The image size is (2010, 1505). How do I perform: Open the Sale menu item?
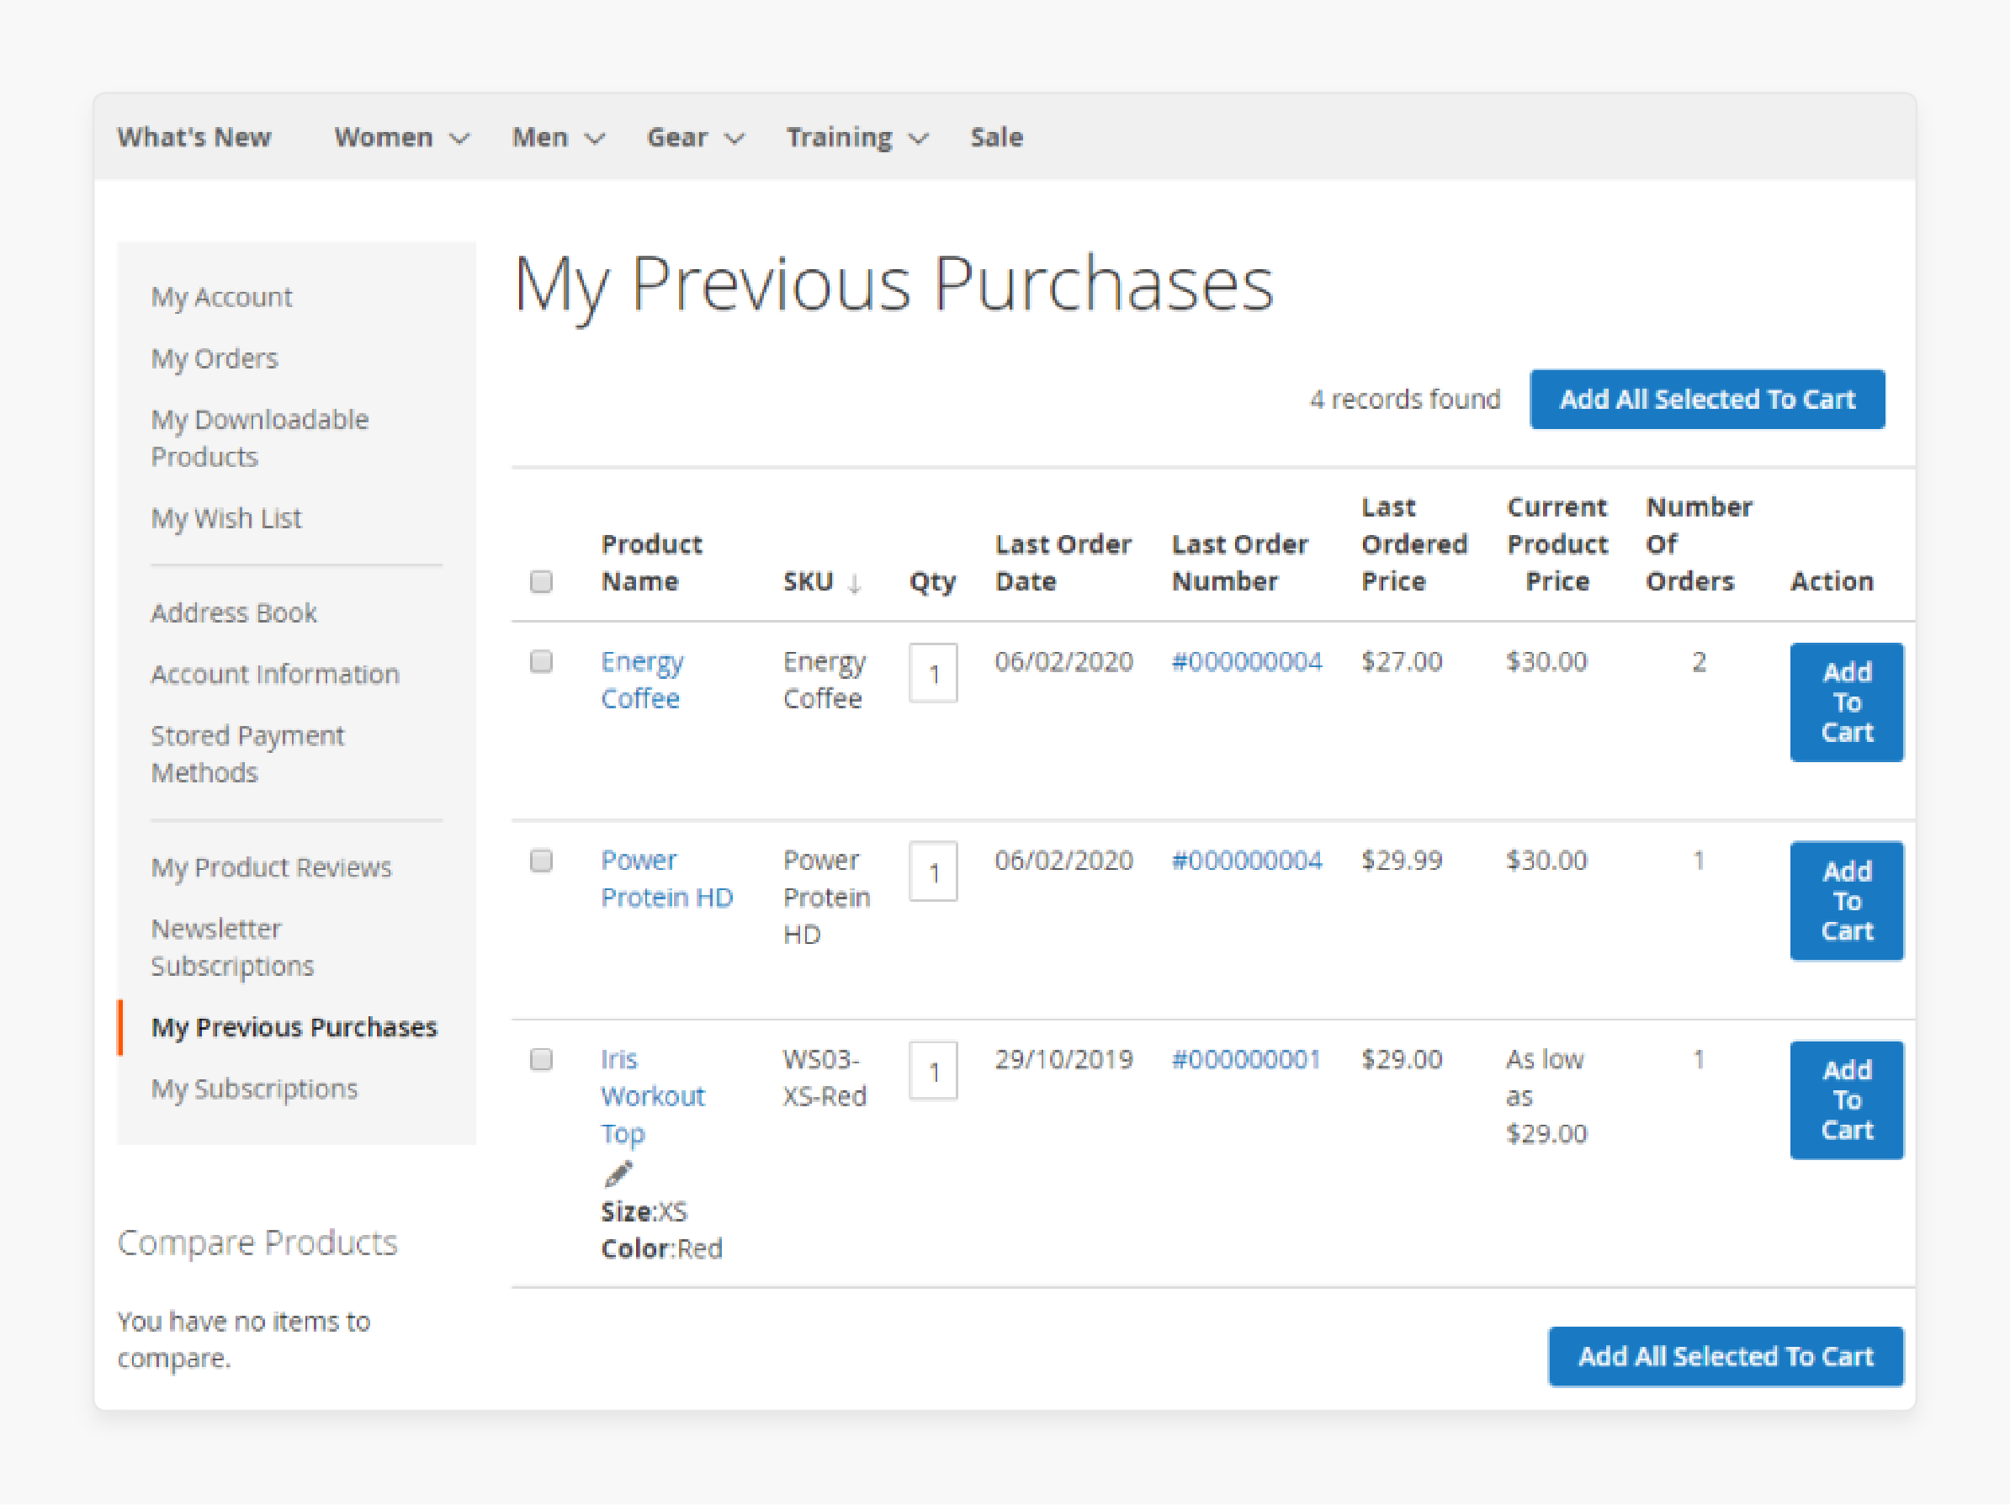tap(997, 137)
